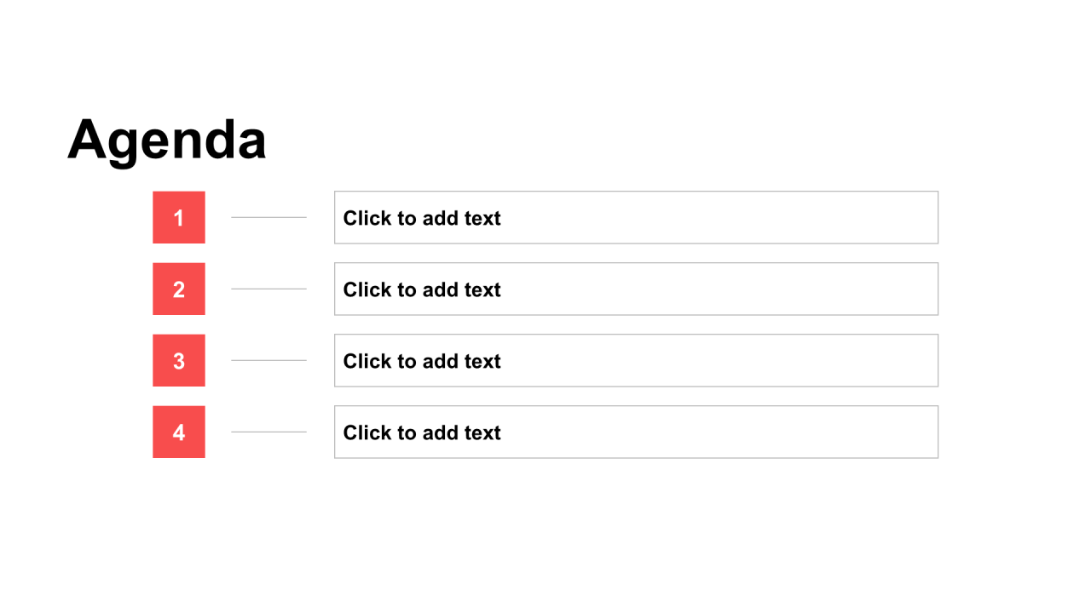Click the second agenda text placeholder
Screen dimensions: 1091x613
[x=636, y=289]
